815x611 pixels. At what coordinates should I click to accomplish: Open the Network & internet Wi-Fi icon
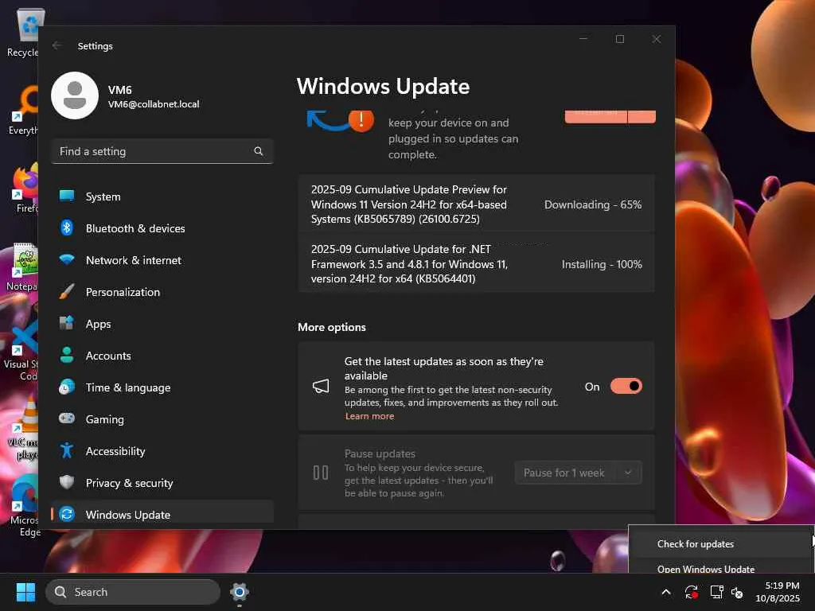pyautogui.click(x=67, y=259)
